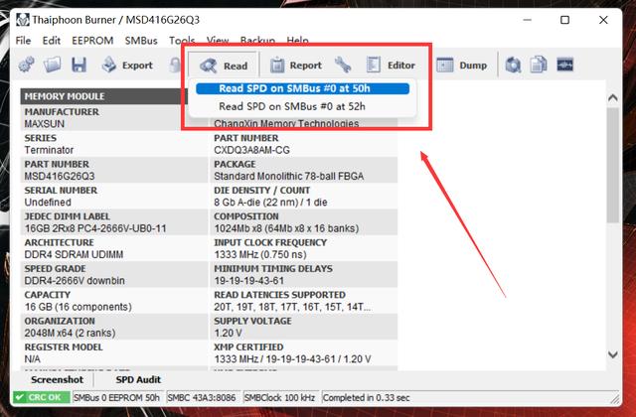This screenshot has height=417, width=636.
Task: Open the View menu
Action: (x=218, y=41)
